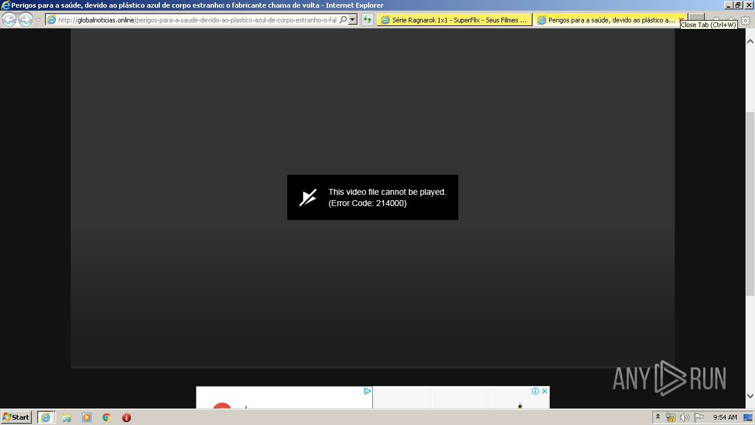Go forward with the browser Forward arrow
The image size is (755, 425).
[x=25, y=19]
